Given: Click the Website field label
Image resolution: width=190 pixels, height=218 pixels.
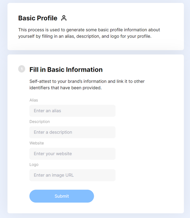Looking at the screenshot, I should point(37,143).
